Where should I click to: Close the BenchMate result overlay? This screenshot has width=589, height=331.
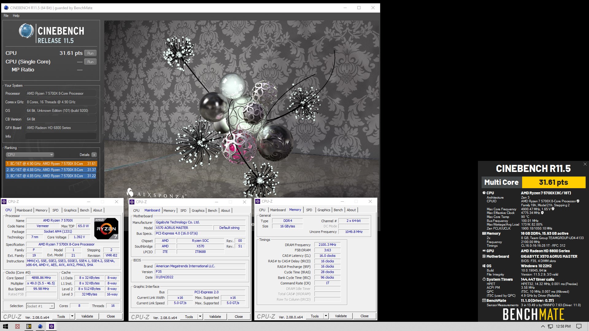coord(585,164)
